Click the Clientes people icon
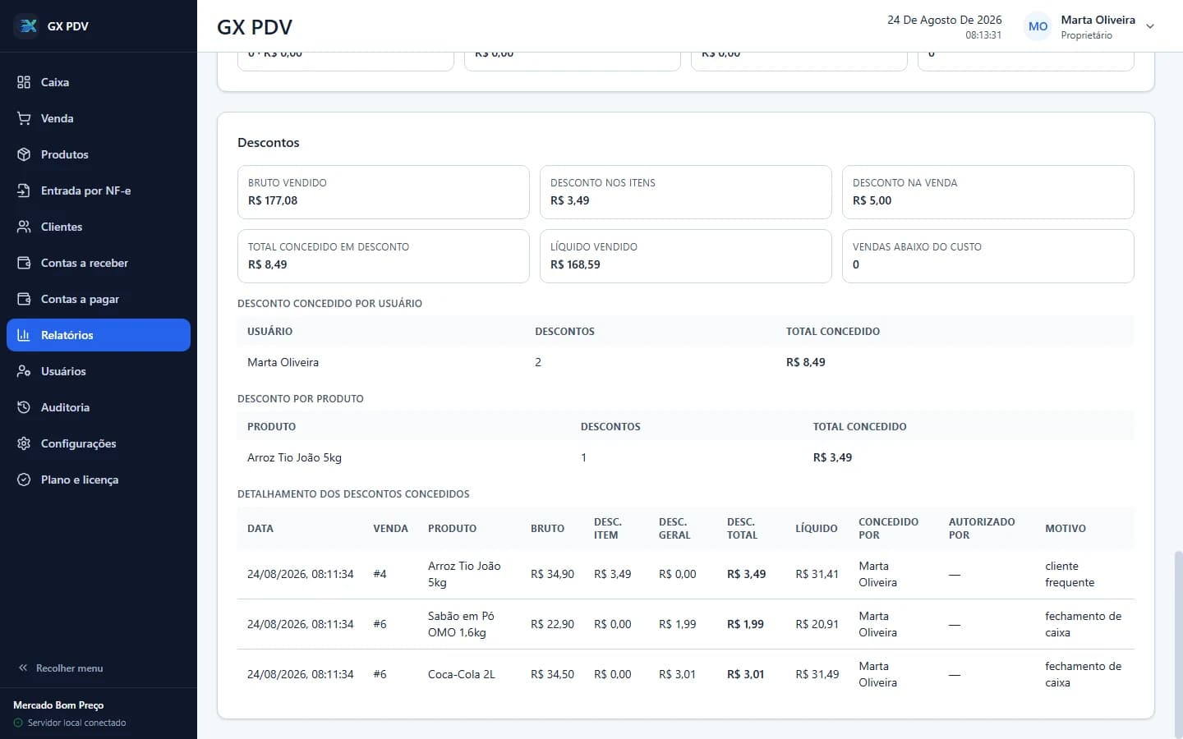This screenshot has width=1183, height=739. point(24,227)
